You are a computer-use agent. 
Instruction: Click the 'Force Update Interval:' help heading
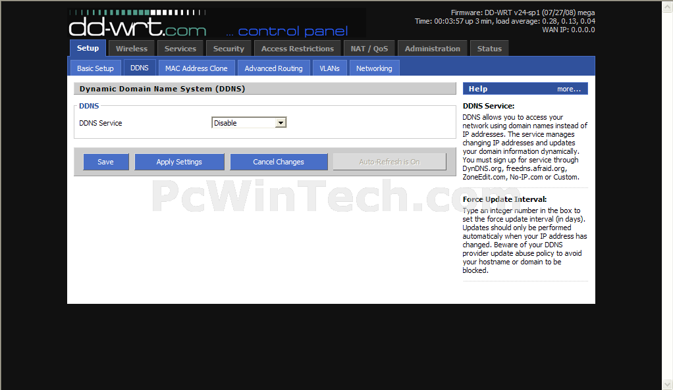[504, 199]
